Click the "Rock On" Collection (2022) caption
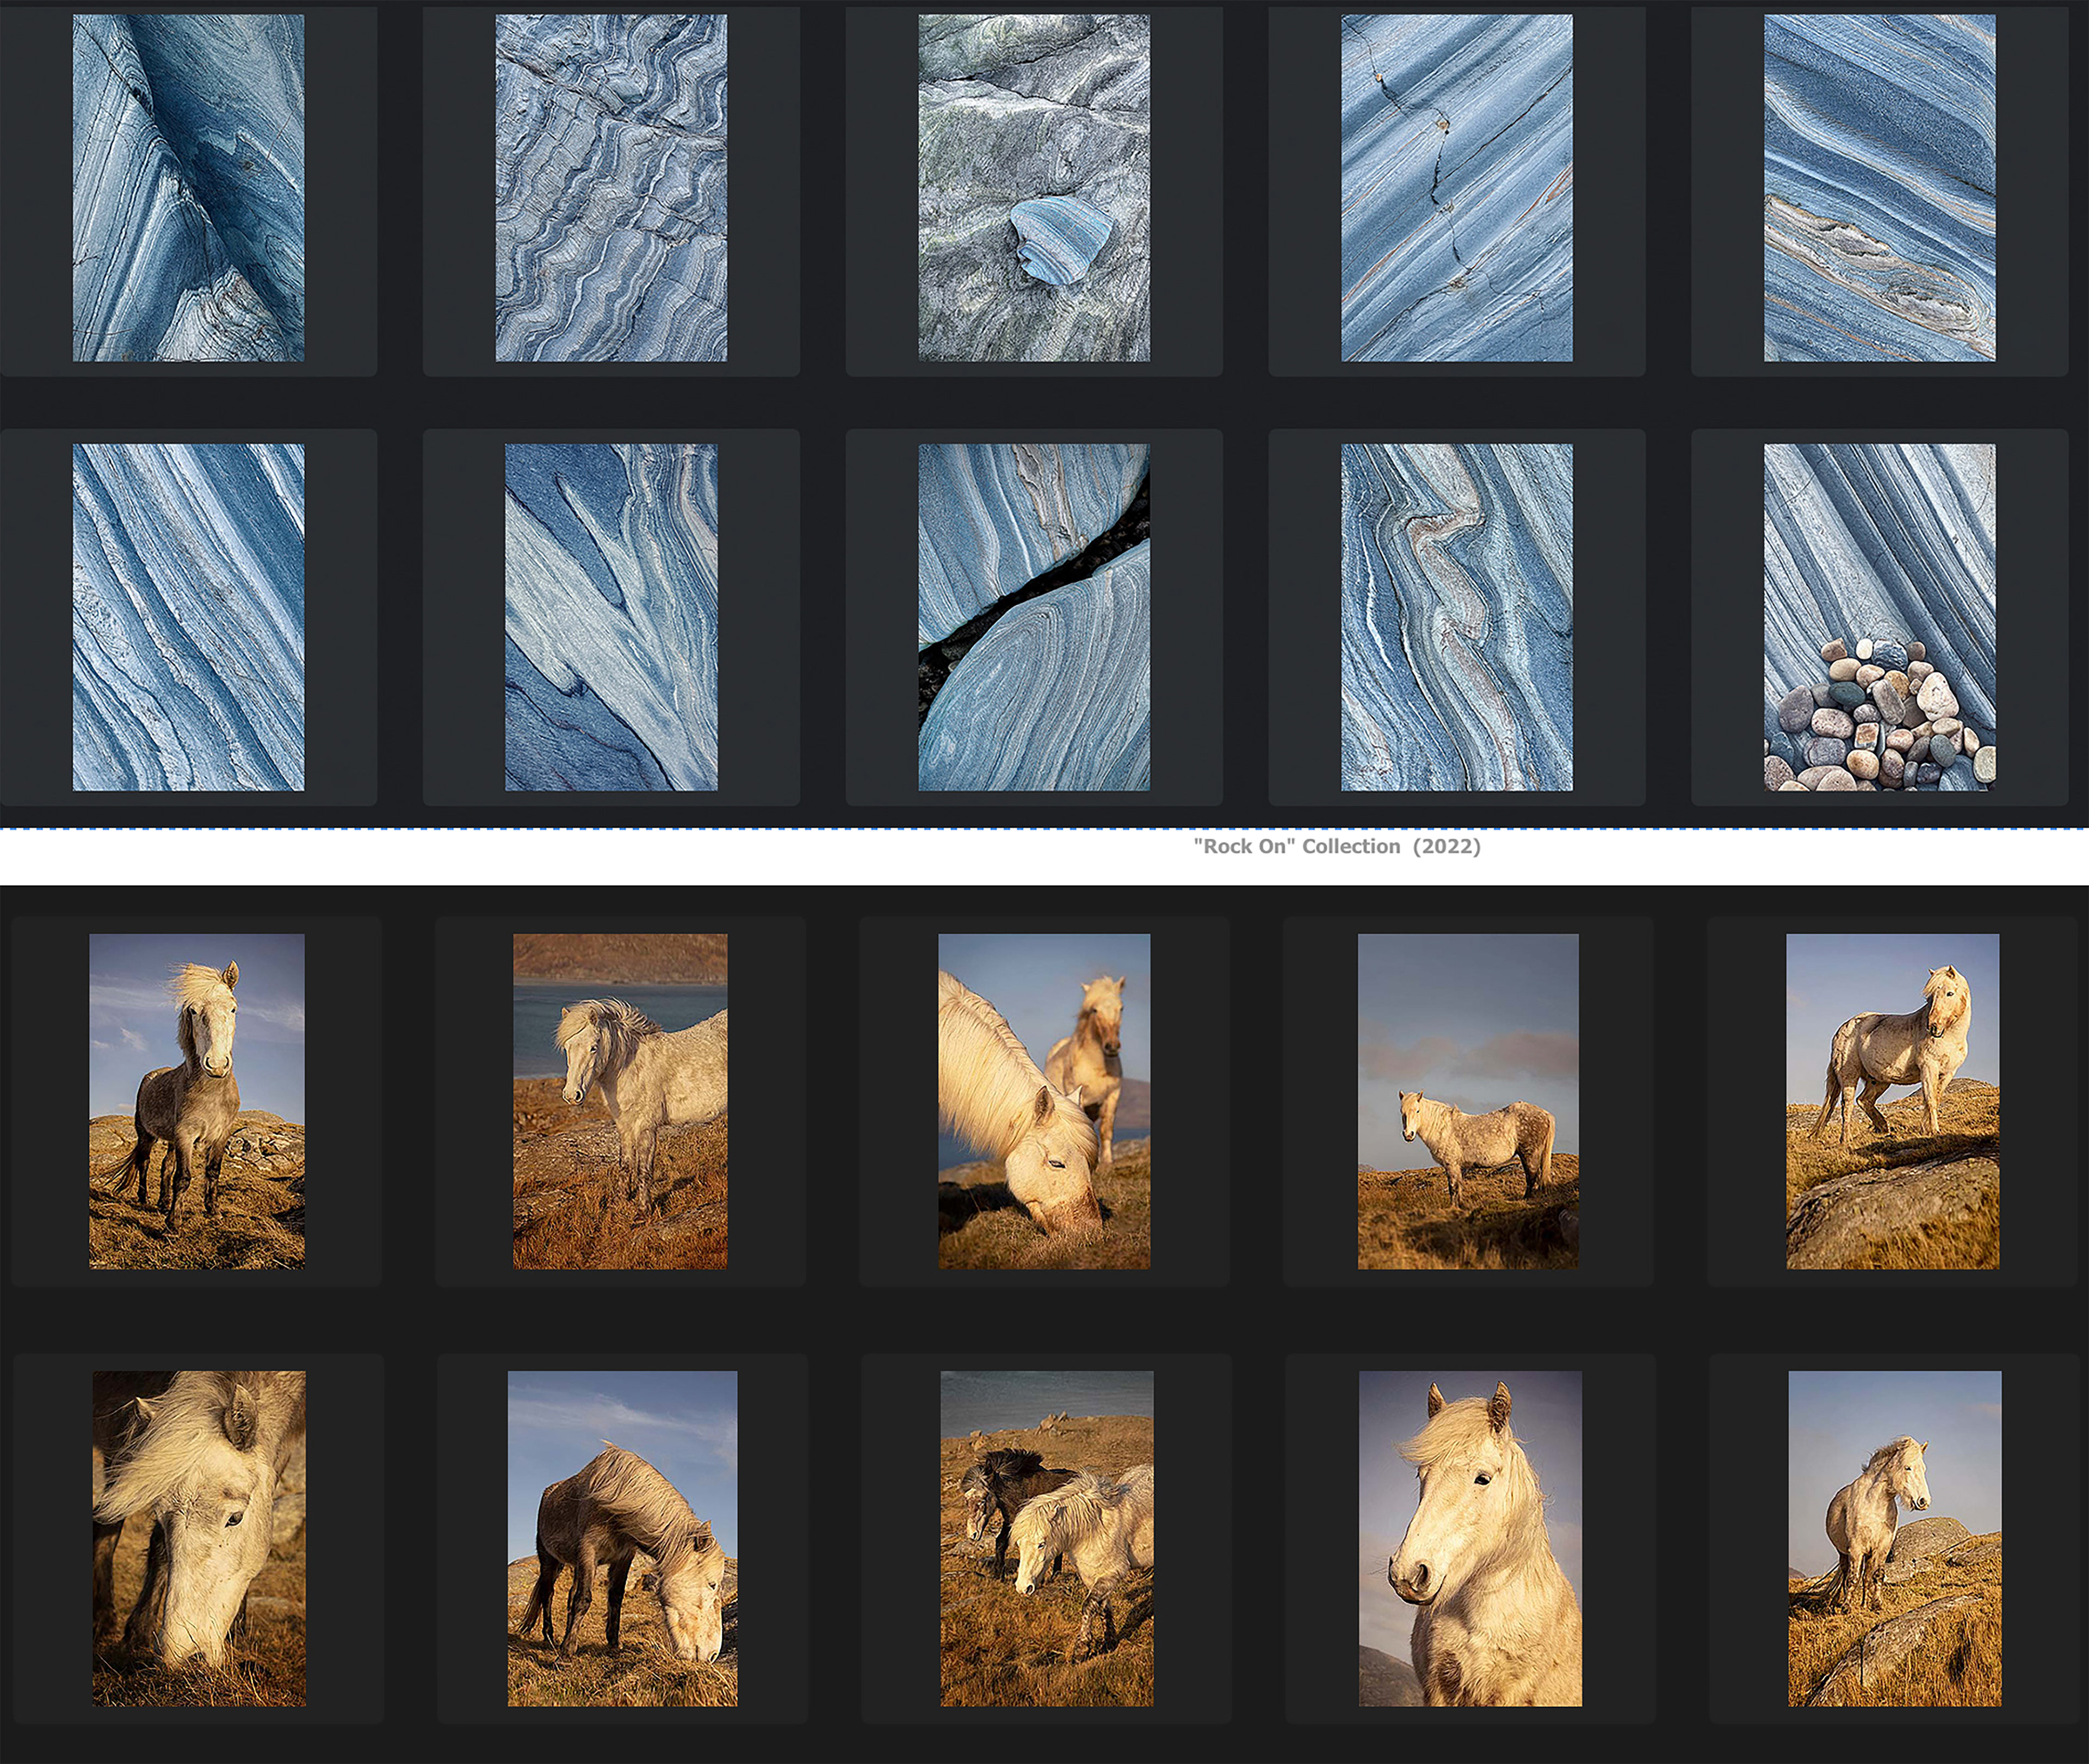Viewport: 2089px width, 1764px height. pos(1337,846)
